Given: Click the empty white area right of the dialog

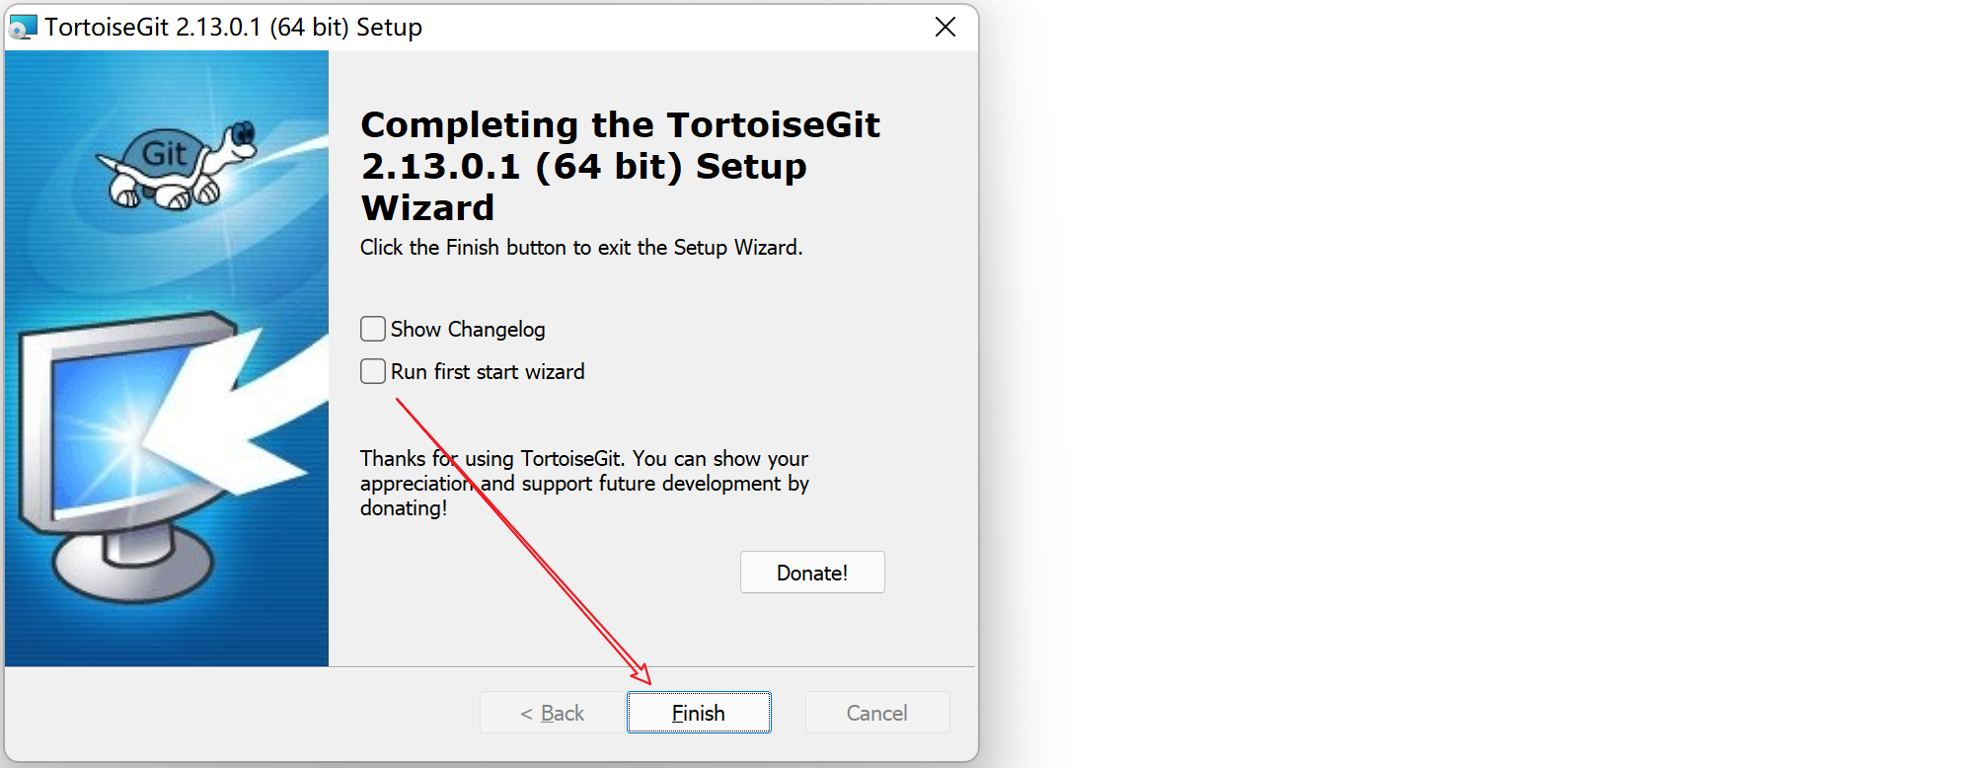Looking at the screenshot, I should coord(1480,395).
